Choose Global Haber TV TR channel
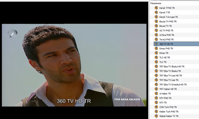Screen dimensions: 199x119 [x=169, y=116]
